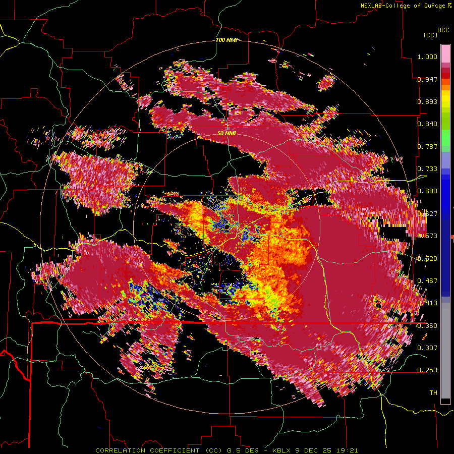Click the DCC label above color scale
This screenshot has width=454, height=454.
pyautogui.click(x=443, y=30)
